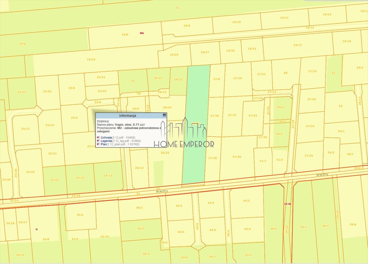Select parcel 19/17 on the map
Image resolution: width=368 pixels, height=264 pixels.
298,45
